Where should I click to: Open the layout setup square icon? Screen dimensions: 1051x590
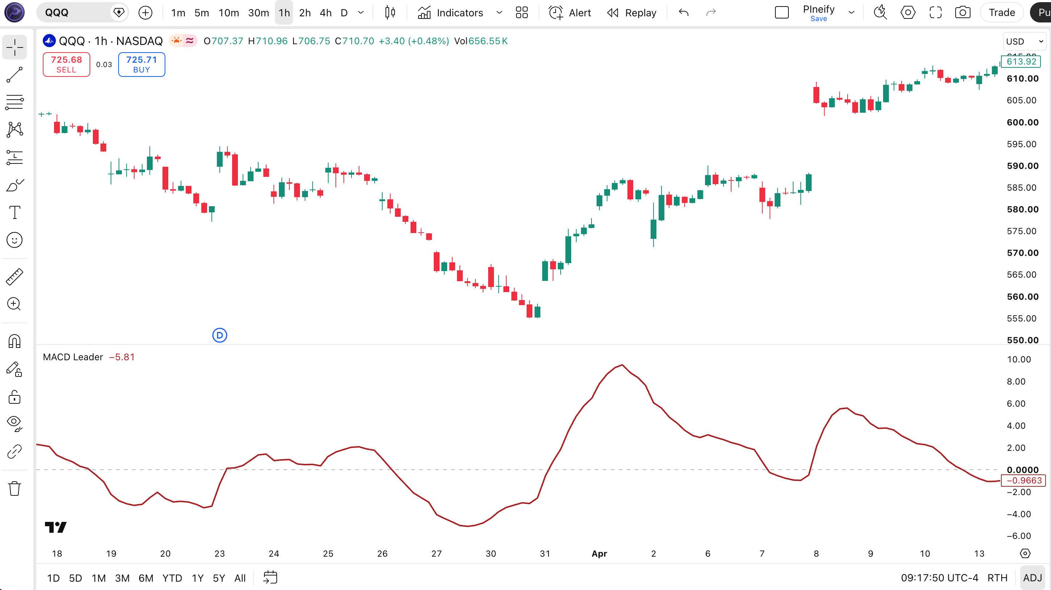pyautogui.click(x=782, y=13)
